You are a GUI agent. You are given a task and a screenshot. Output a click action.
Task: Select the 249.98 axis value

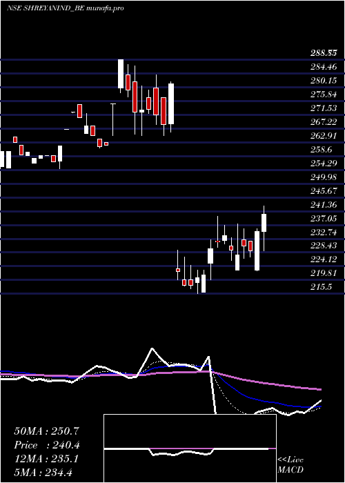tap(323, 177)
